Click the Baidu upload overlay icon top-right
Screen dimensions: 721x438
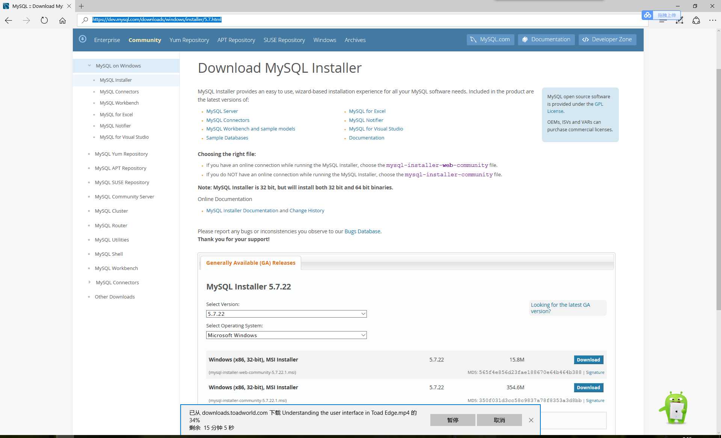[647, 15]
